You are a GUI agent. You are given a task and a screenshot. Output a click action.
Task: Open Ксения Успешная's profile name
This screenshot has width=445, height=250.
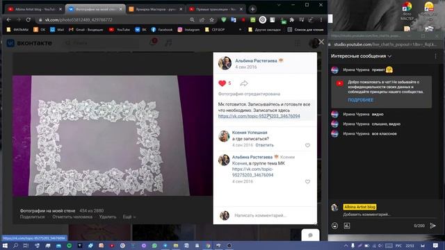point(250,133)
